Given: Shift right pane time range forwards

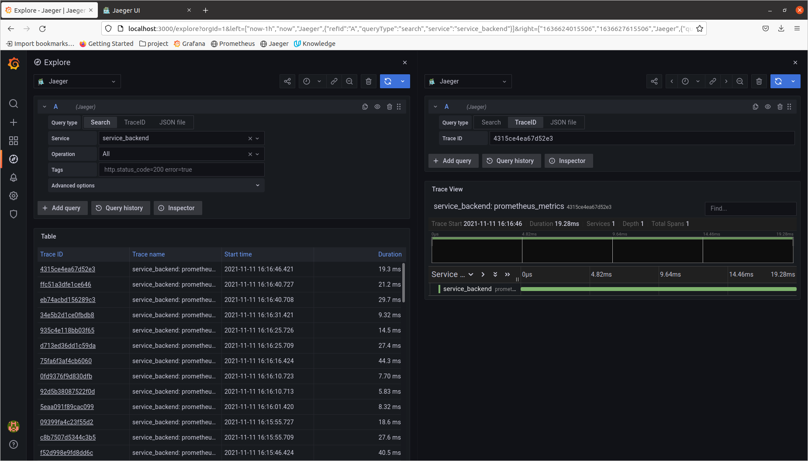Looking at the screenshot, I should (x=726, y=81).
